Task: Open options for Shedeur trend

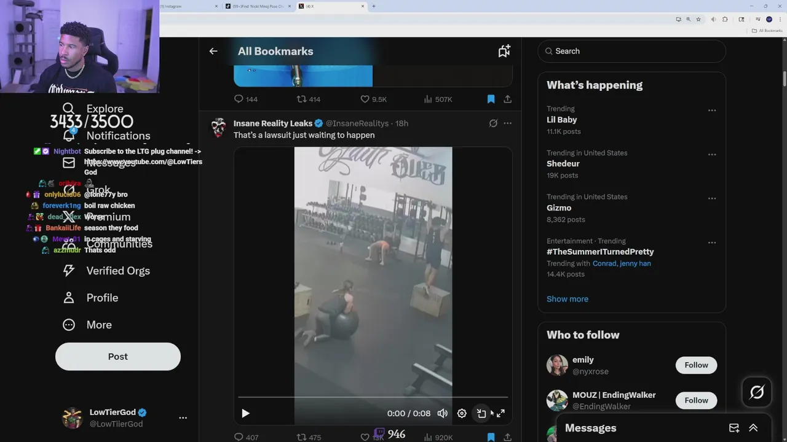Action: [x=712, y=155]
